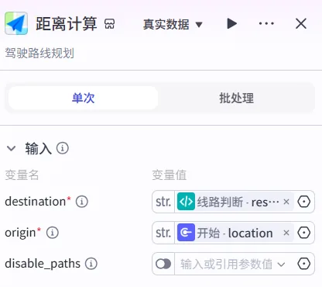Viewport: 322px width, 287px height.
Task: Click the 变量名 column header
Action: coord(22,175)
